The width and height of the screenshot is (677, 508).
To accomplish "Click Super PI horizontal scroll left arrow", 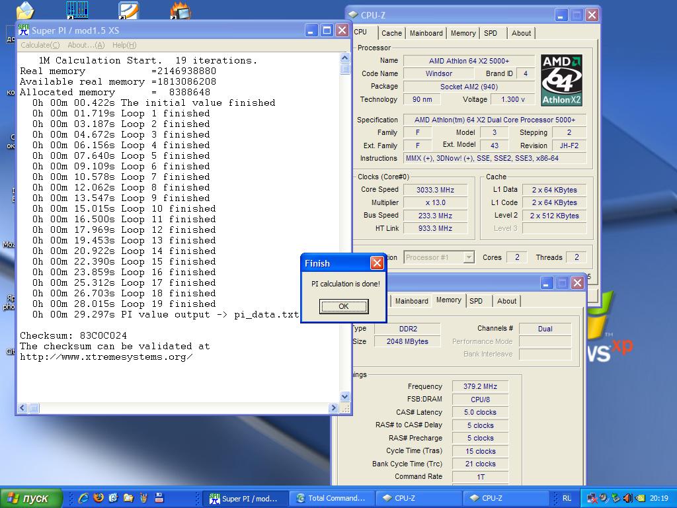I will [x=22, y=407].
